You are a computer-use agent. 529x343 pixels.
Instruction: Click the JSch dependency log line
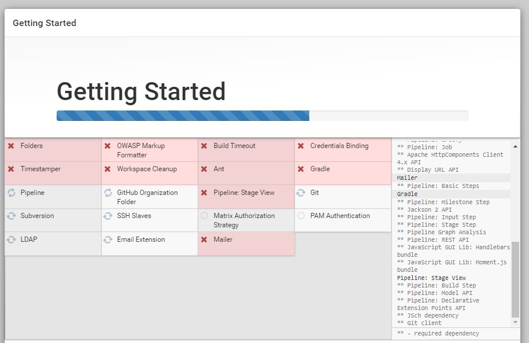tap(428, 316)
